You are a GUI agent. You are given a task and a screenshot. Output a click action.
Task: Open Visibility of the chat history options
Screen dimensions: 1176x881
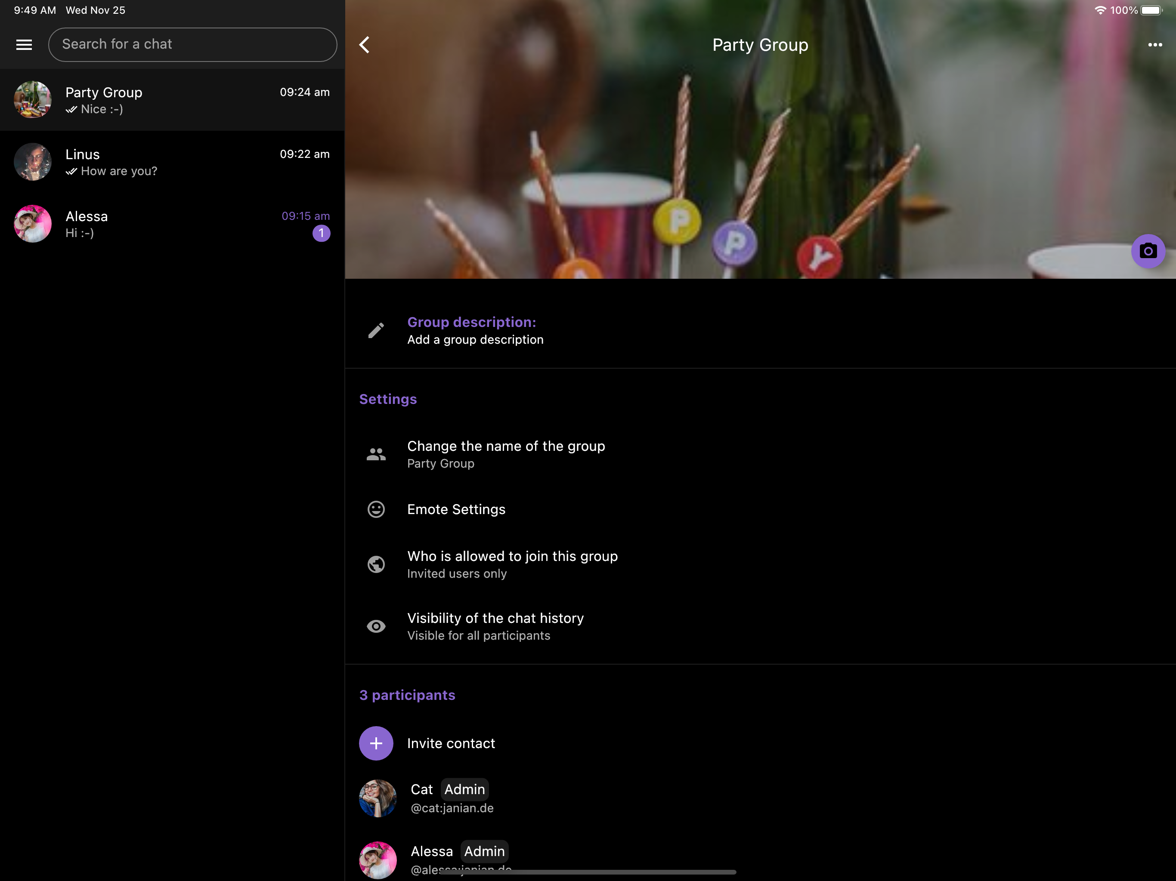[x=495, y=626]
